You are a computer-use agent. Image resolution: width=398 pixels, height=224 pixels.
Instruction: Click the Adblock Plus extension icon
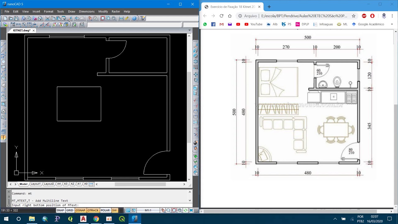pyautogui.click(x=364, y=16)
